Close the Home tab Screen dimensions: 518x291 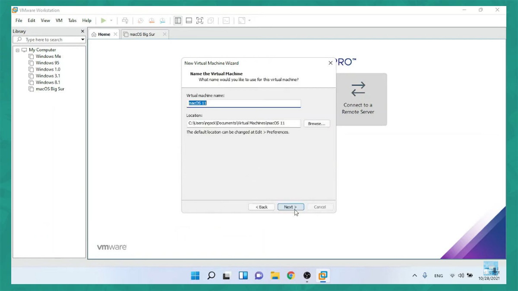(x=115, y=34)
